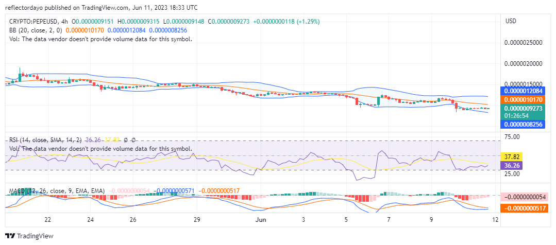The height and width of the screenshot is (245, 556).
Task: Click the Vol notice under BB legend
Action: [x=101, y=39]
